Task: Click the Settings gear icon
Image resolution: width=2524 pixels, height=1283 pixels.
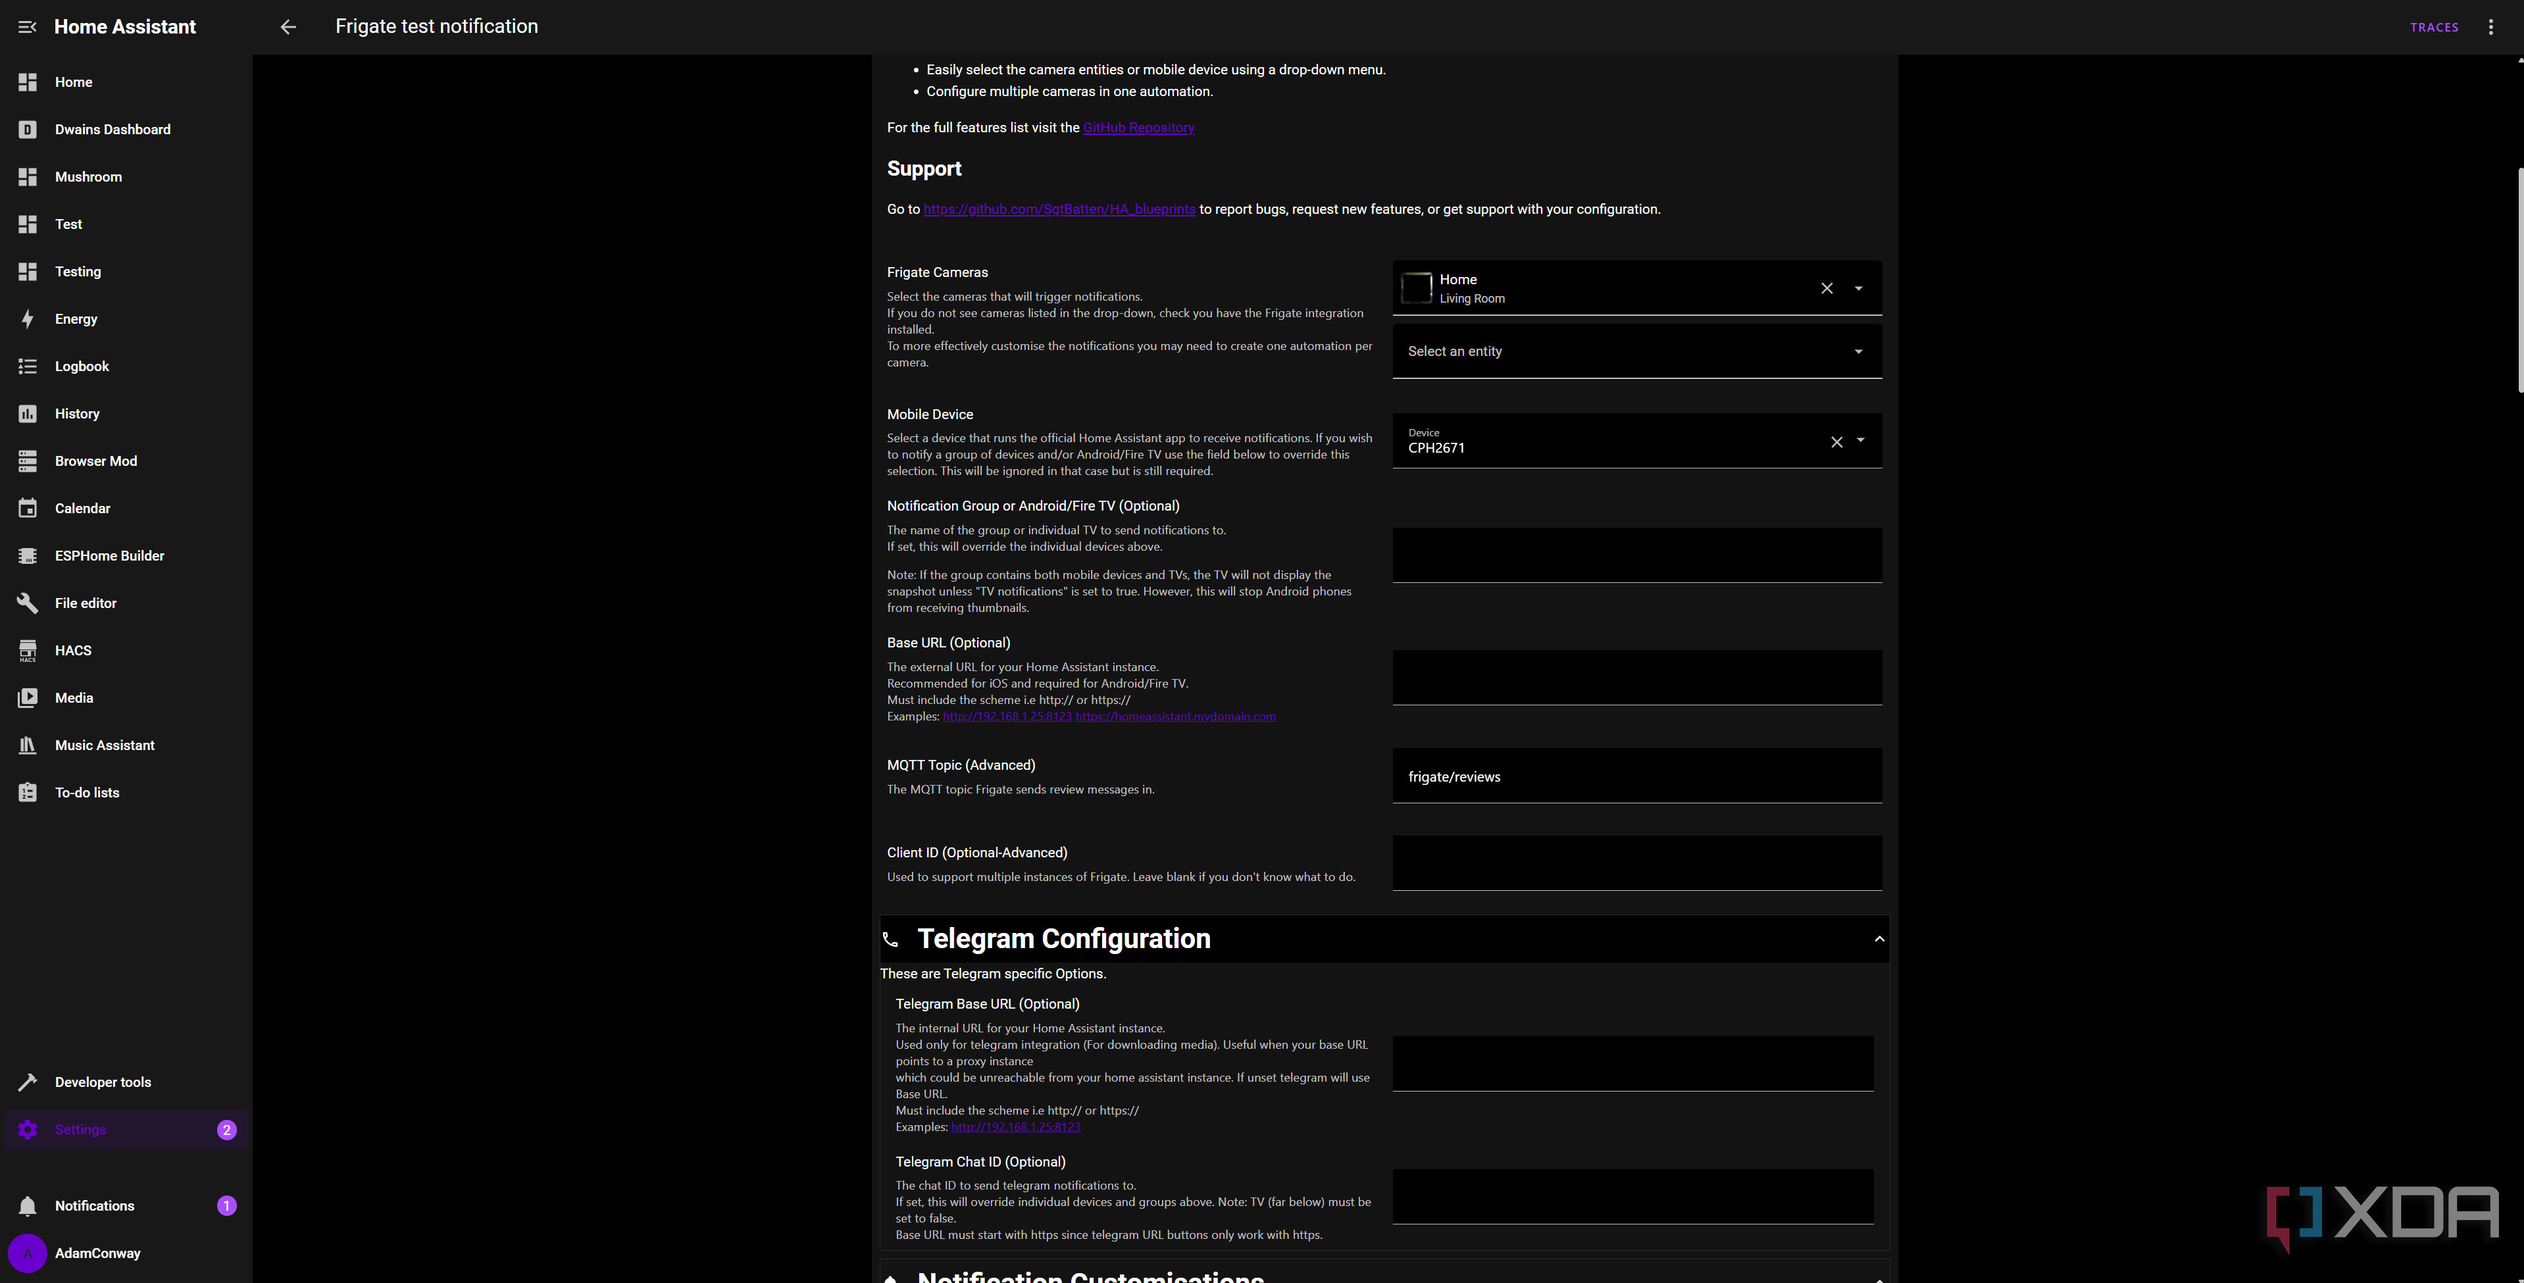Action: 28,1129
